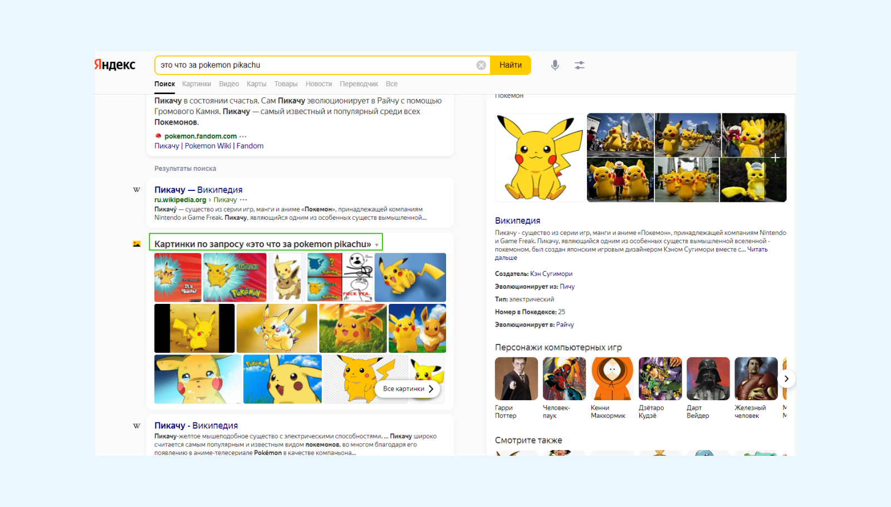Open the Pikachu mascot photo marked with a plus sign
This screenshot has width=891, height=507.
pyautogui.click(x=753, y=135)
